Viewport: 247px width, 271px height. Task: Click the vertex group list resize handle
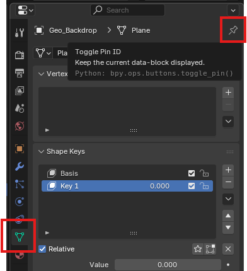point(134,130)
